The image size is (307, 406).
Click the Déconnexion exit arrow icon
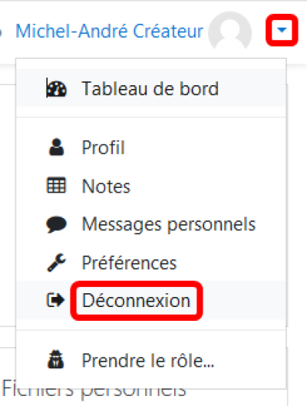(55, 300)
